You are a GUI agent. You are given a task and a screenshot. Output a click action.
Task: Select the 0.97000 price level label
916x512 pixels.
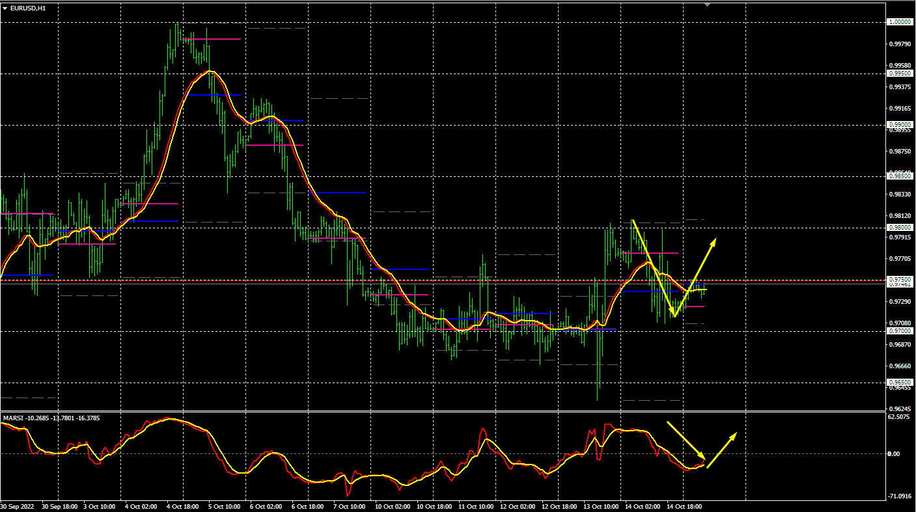pyautogui.click(x=899, y=331)
